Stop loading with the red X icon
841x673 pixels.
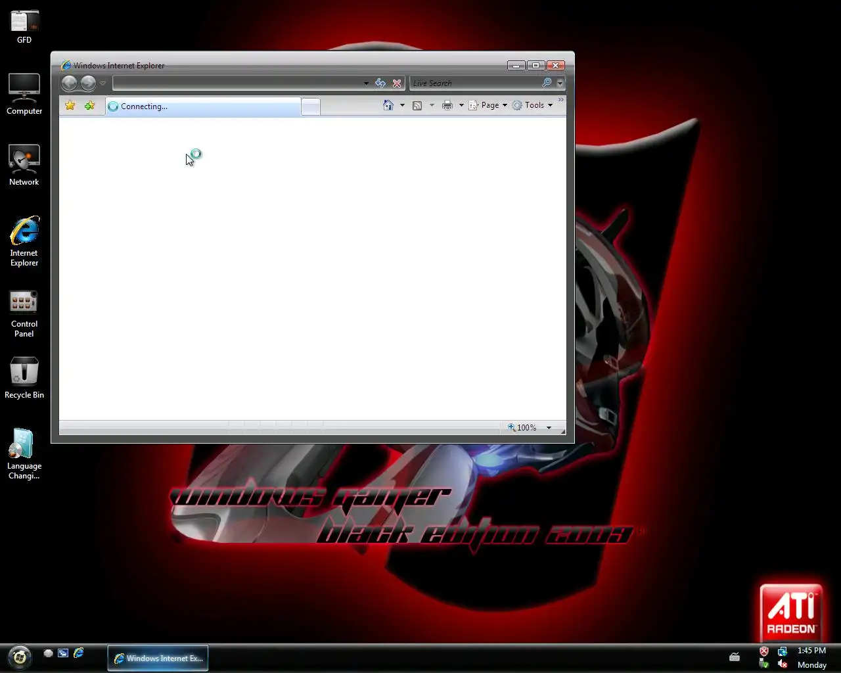tap(397, 83)
